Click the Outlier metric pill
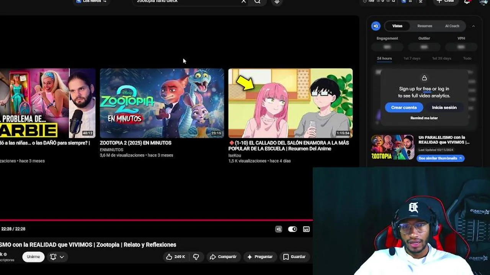 (424, 47)
